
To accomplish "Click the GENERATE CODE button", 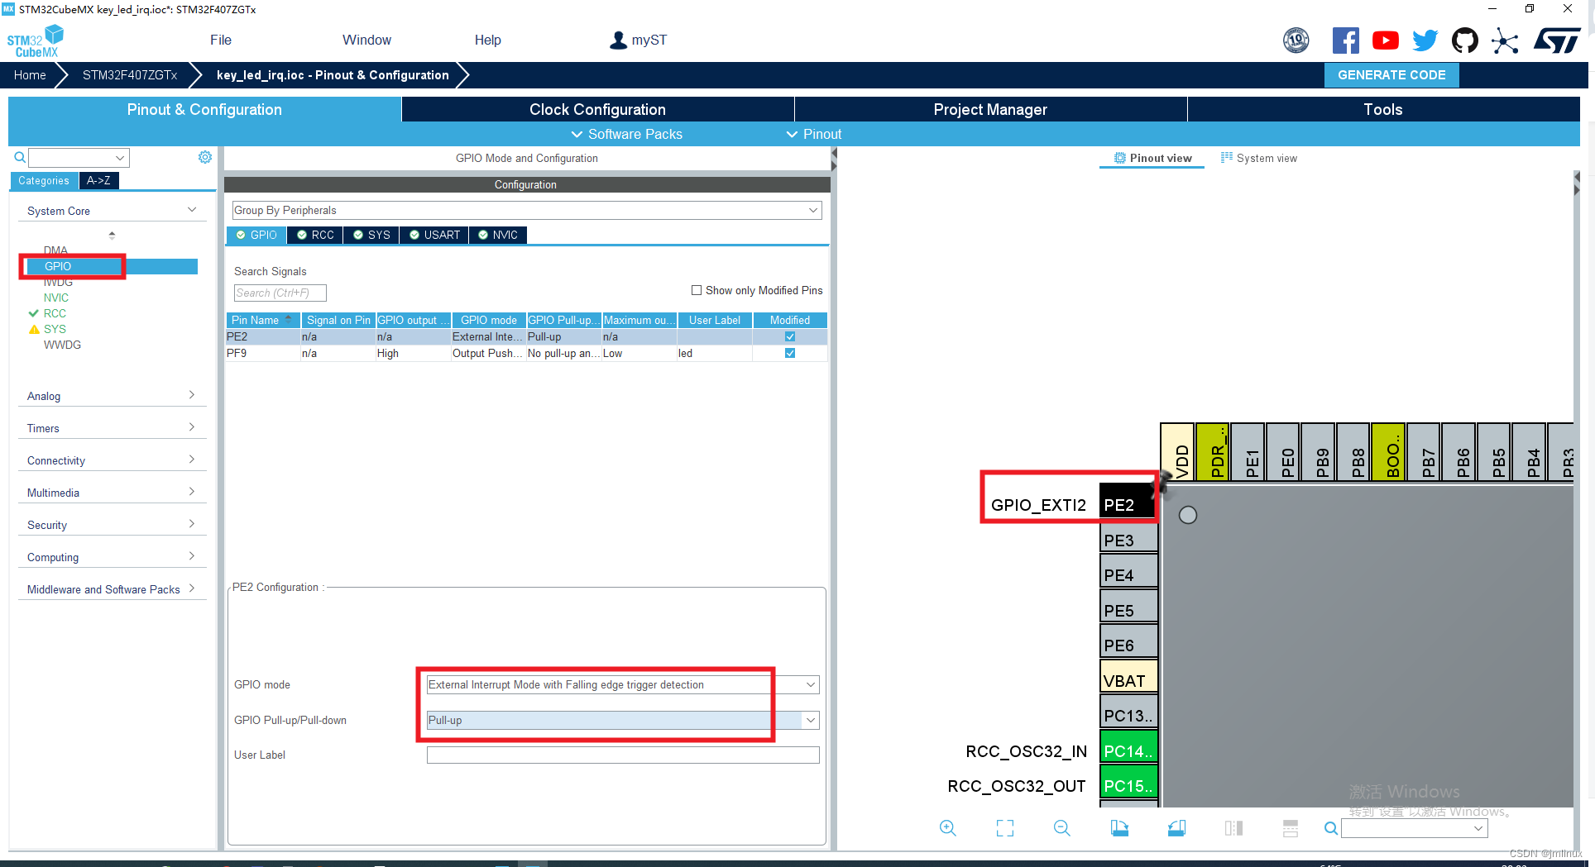I will (1391, 74).
